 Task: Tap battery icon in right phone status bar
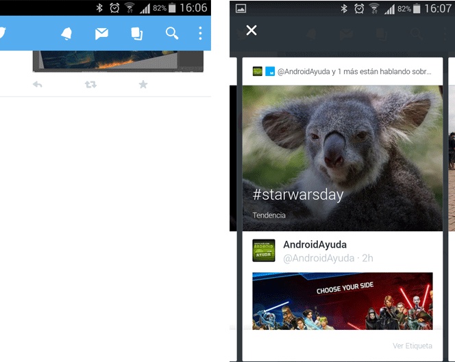[x=417, y=9]
